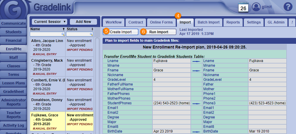This screenshot has width=296, height=134.
Task: Click magnifier icon in Name filter box
Action: pyautogui.click(x=63, y=34)
